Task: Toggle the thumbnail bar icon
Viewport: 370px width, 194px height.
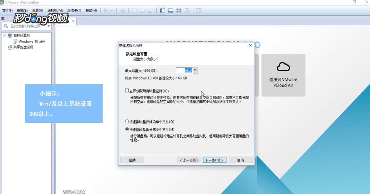Action: coord(171,11)
